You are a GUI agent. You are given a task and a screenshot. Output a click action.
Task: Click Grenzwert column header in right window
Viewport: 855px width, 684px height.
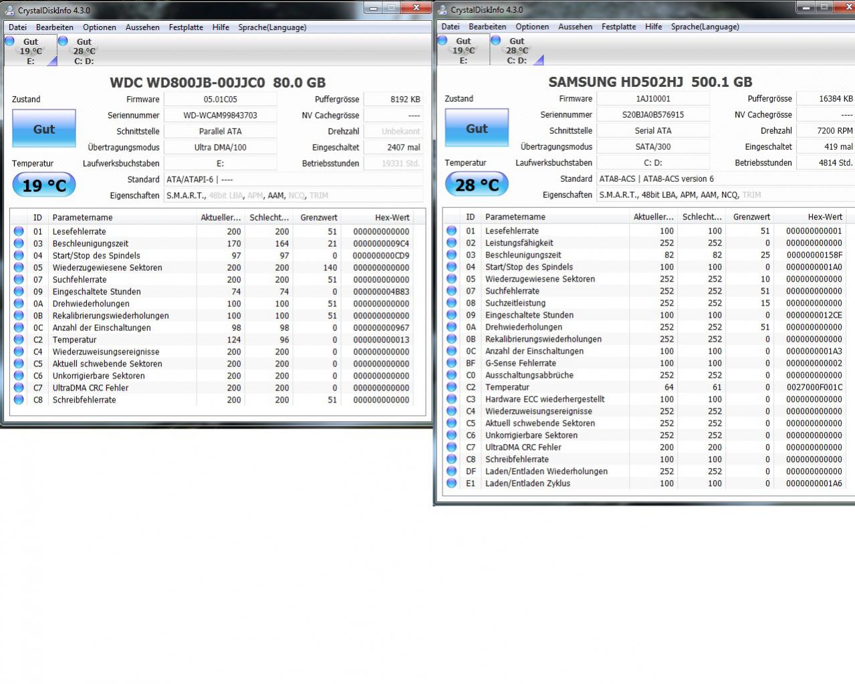click(x=751, y=217)
